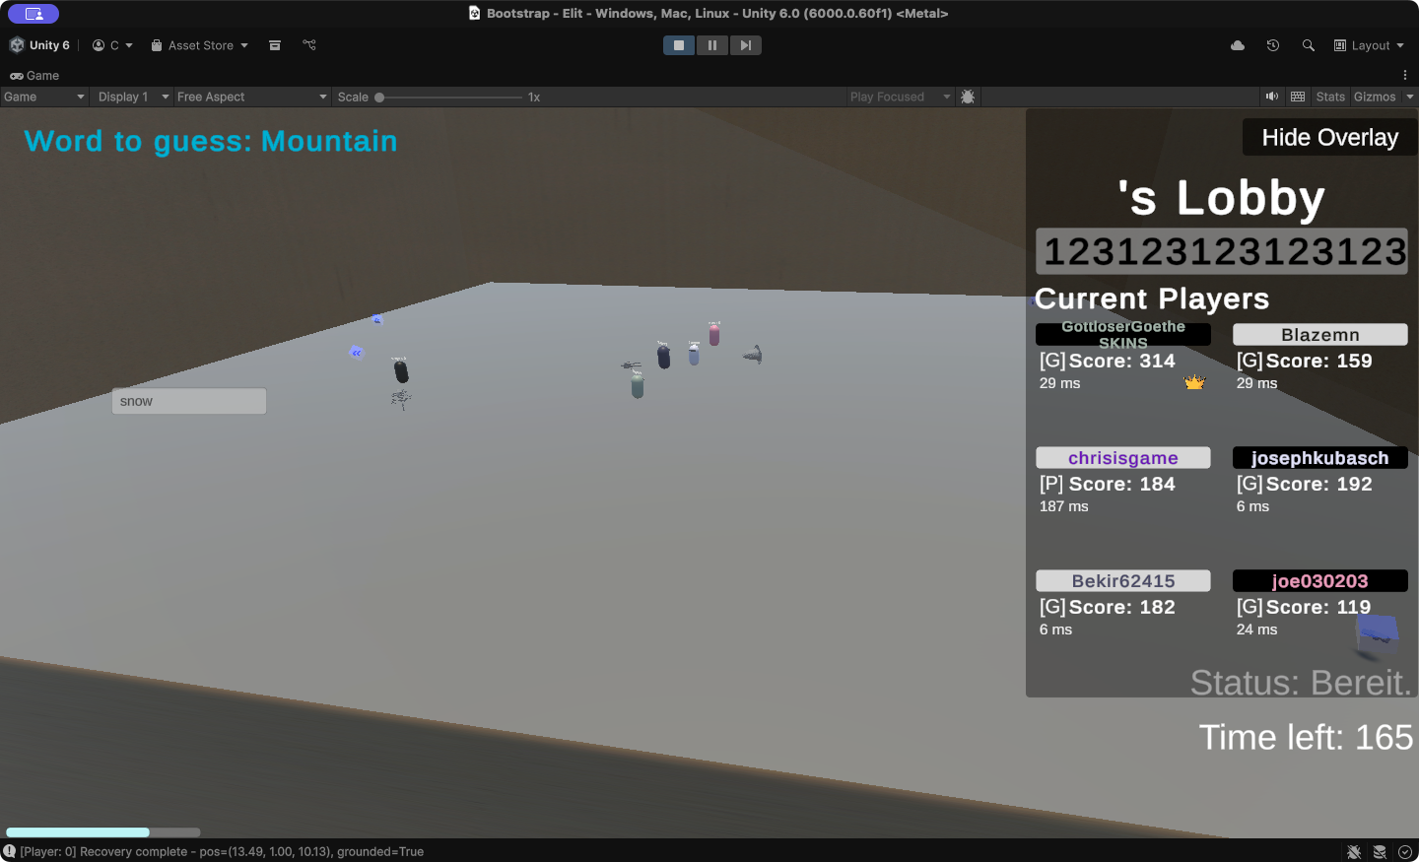Click the Hide Overlay button

tap(1329, 138)
